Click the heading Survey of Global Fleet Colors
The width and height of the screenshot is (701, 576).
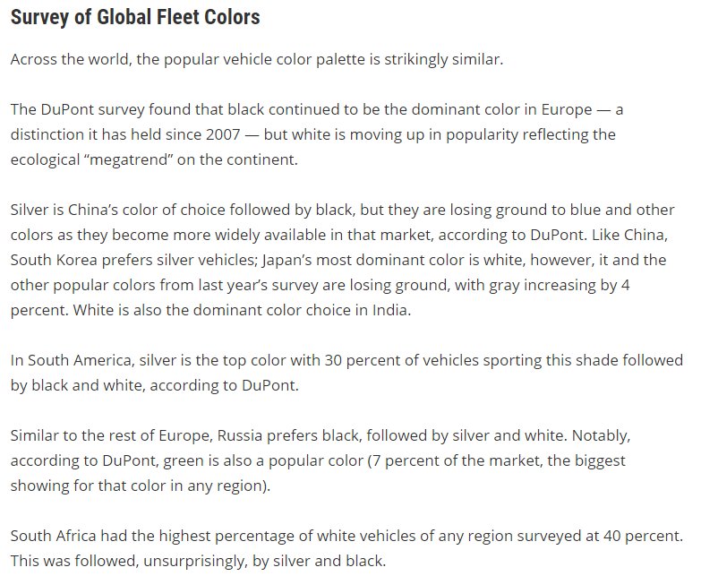(135, 17)
